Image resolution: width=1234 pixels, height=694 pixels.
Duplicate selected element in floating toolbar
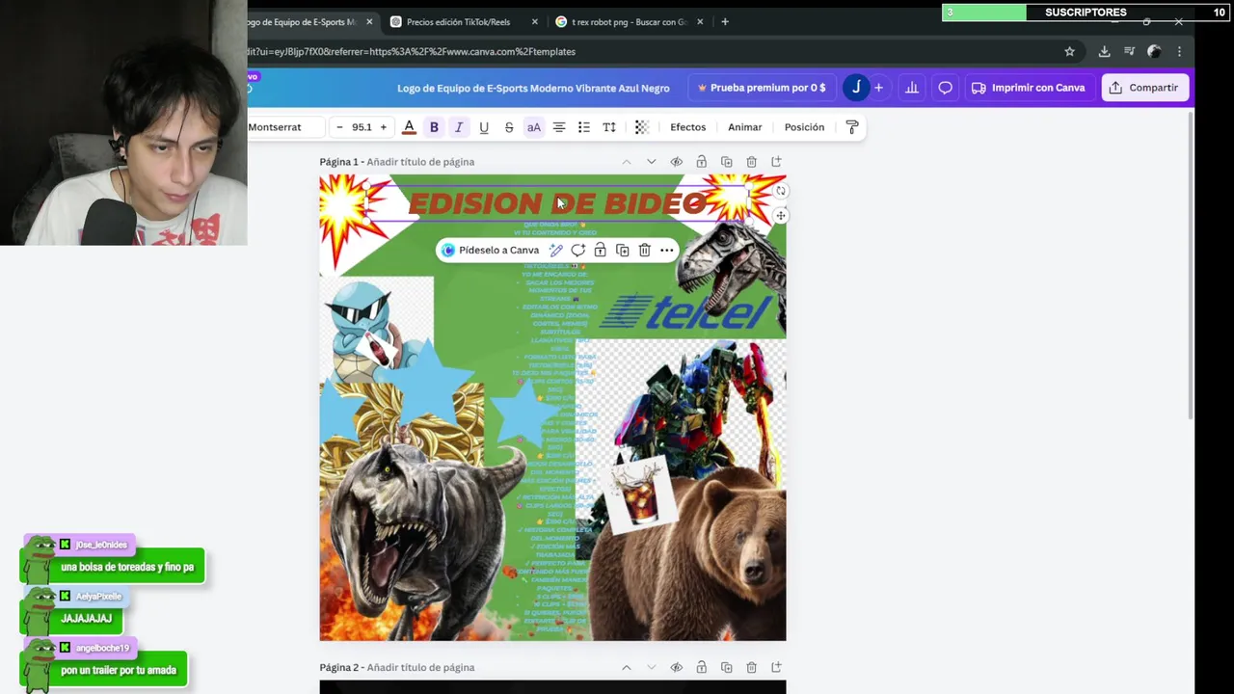point(623,251)
